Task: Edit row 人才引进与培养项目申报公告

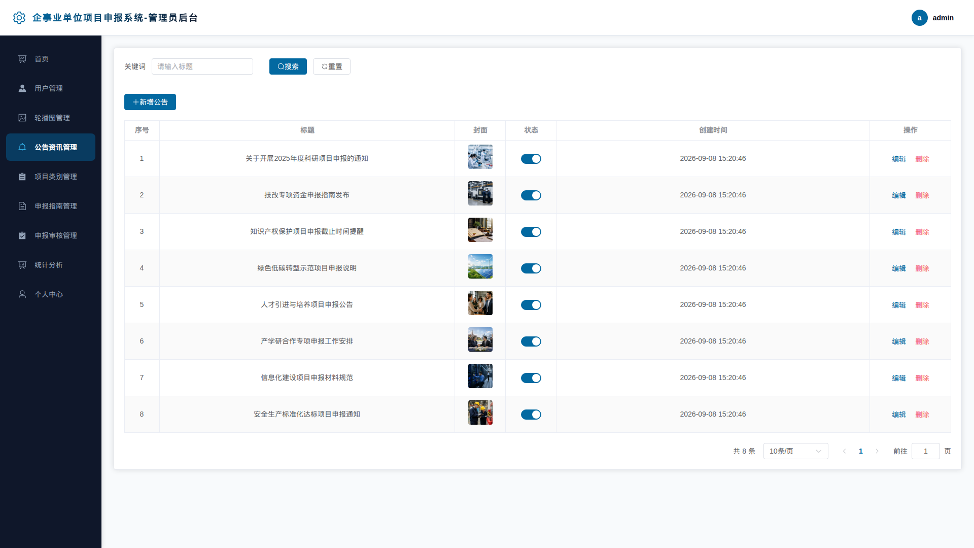Action: [898, 305]
